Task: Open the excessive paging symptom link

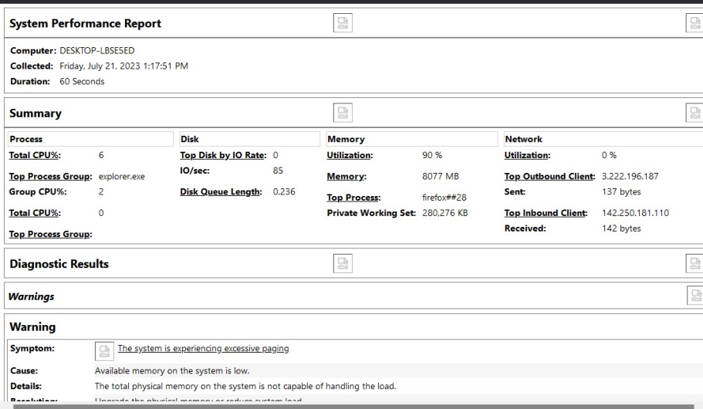Action: (x=202, y=349)
